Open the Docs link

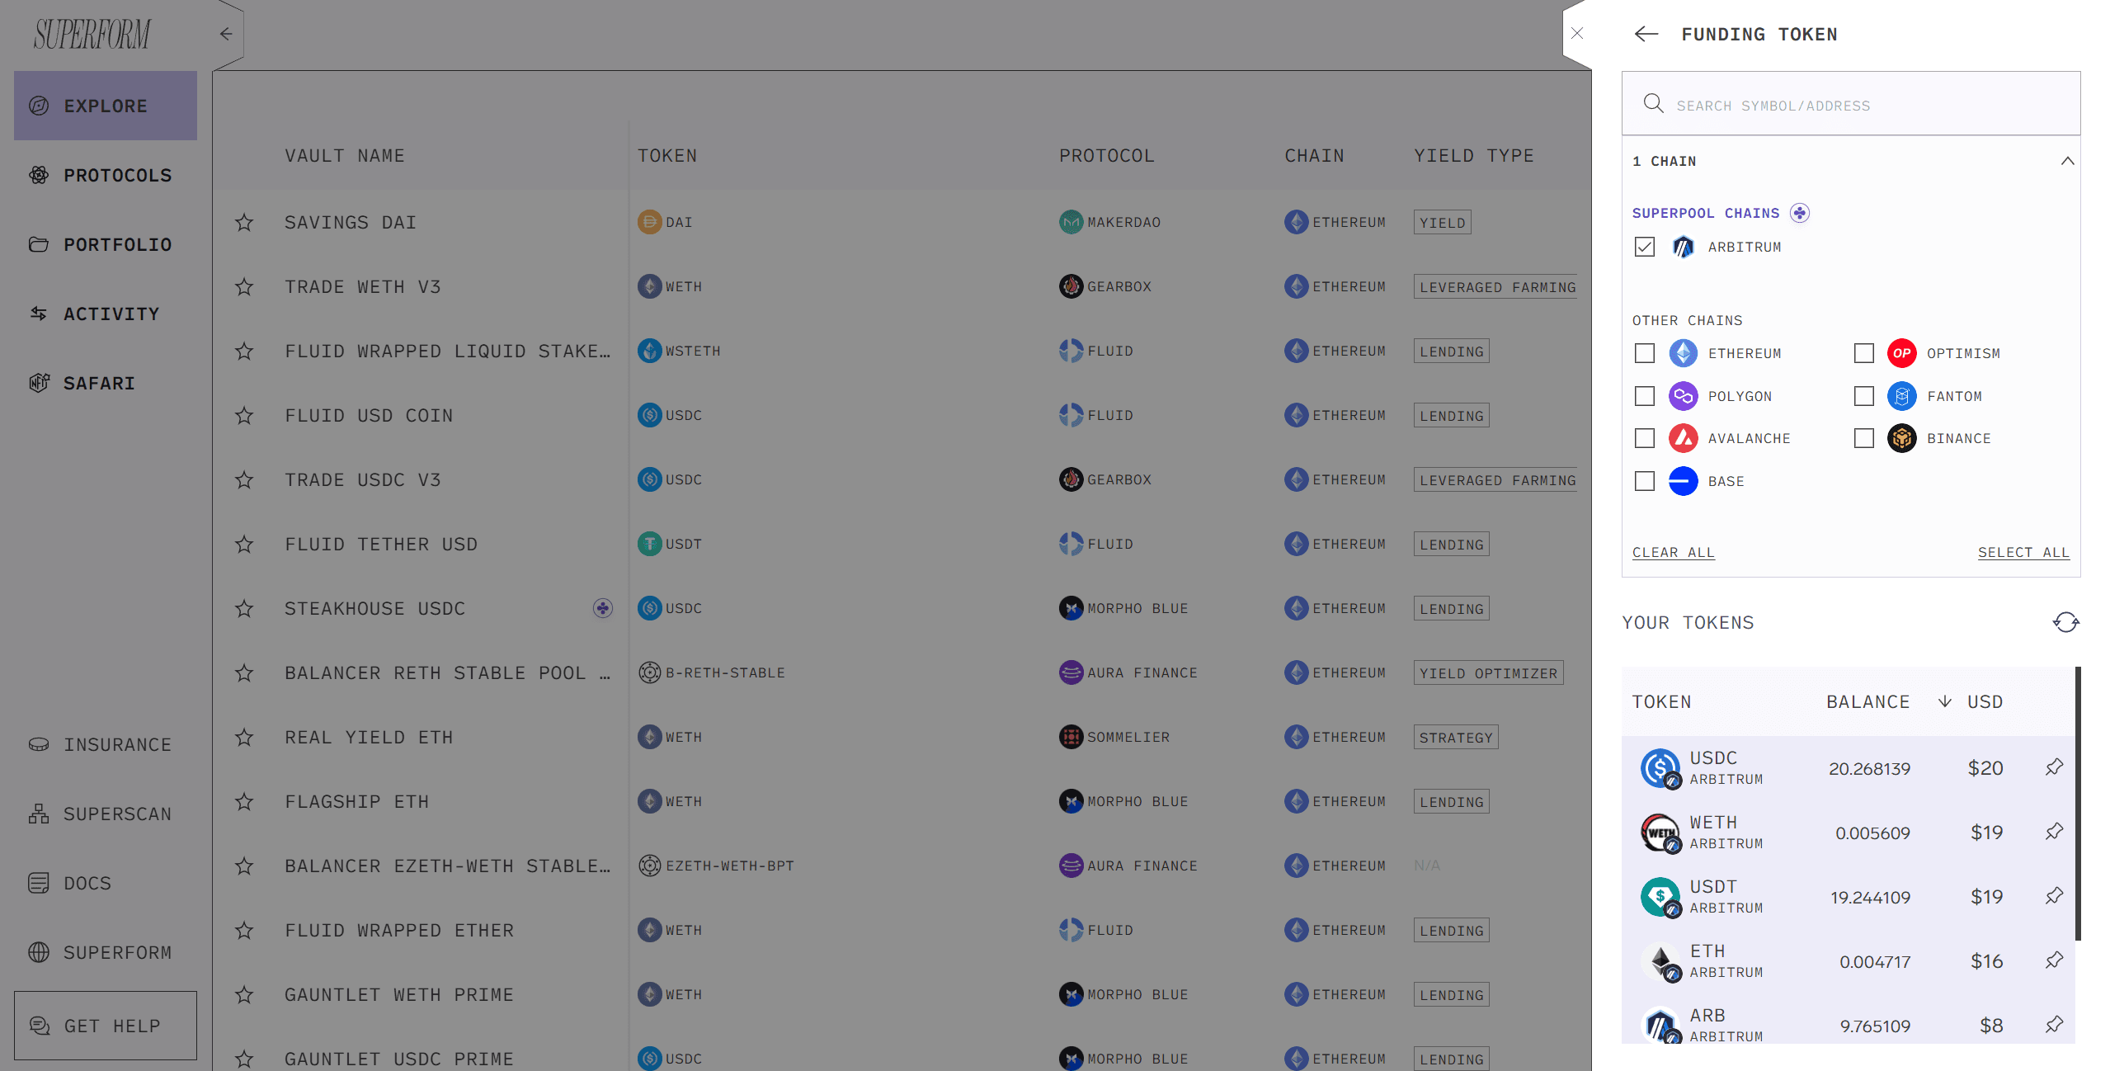tap(106, 883)
